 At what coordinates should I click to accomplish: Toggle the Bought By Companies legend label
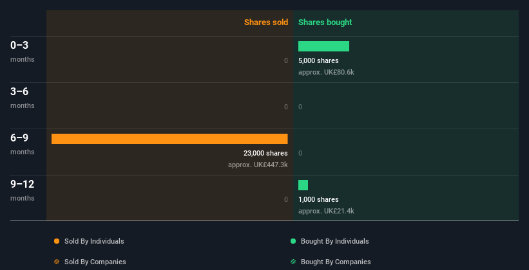pyautogui.click(x=336, y=262)
